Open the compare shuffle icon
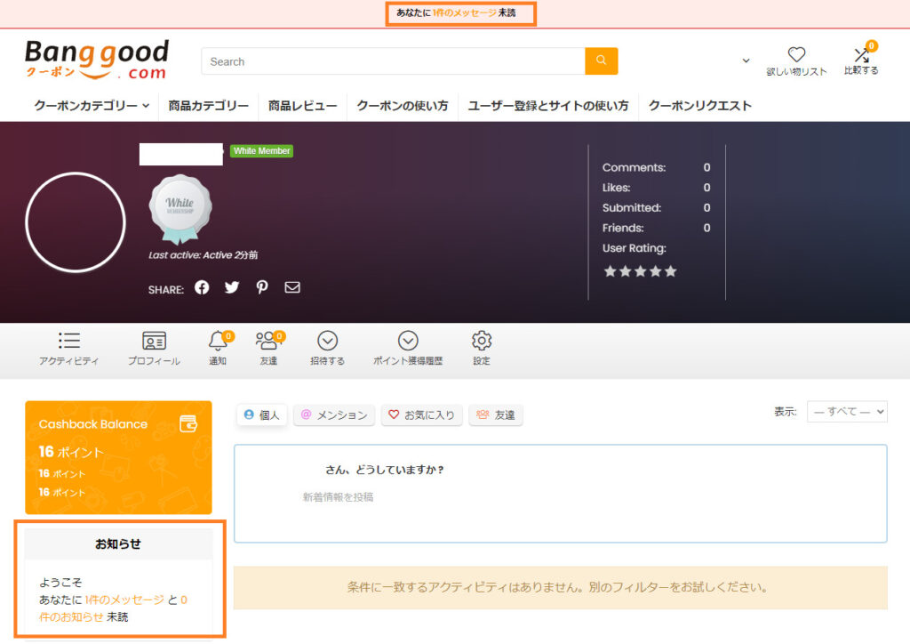This screenshot has height=644, width=910. click(x=860, y=56)
